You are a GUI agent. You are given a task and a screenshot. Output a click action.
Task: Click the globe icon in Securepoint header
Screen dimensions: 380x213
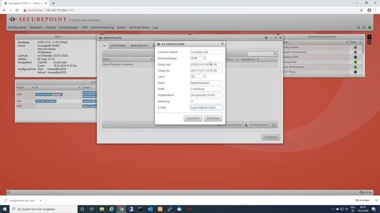tap(359, 28)
